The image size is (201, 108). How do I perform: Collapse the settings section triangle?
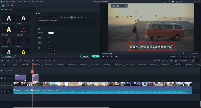pyautogui.click(x=36, y=29)
